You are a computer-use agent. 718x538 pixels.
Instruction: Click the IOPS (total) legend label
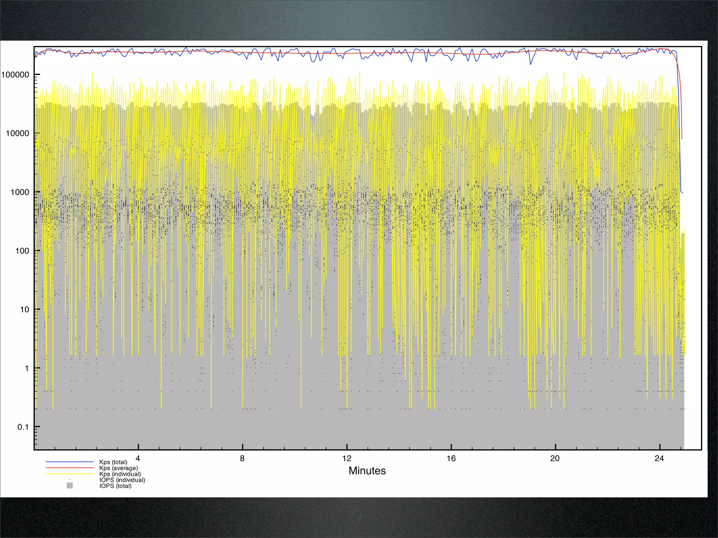115,486
